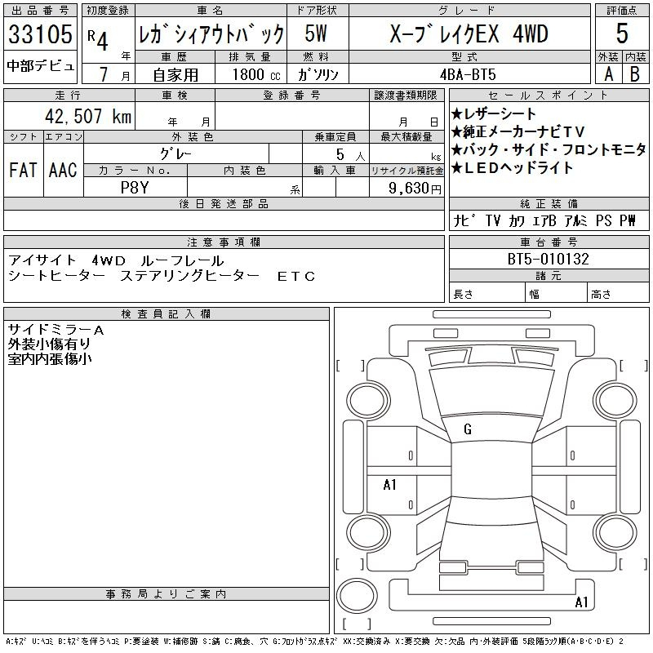Click the A1 mark below the car diagram

582,602
